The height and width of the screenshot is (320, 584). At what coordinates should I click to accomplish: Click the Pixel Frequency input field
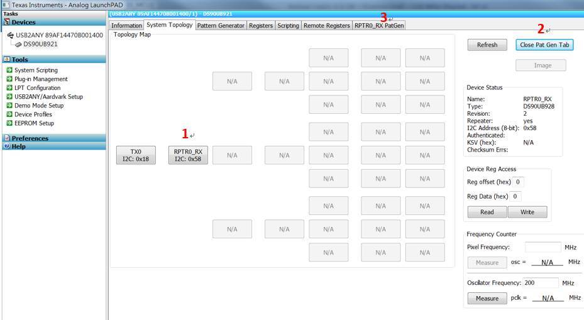[x=543, y=247]
